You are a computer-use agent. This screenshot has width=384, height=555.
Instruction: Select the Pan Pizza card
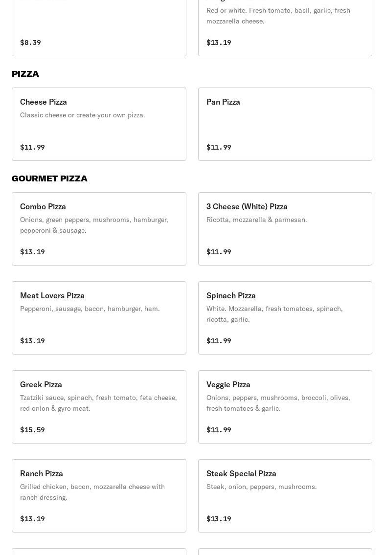click(x=285, y=124)
